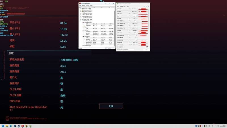Open Tools menu in HWMonitor
Viewport: 227px width, 128px height.
click(x=87, y=5)
